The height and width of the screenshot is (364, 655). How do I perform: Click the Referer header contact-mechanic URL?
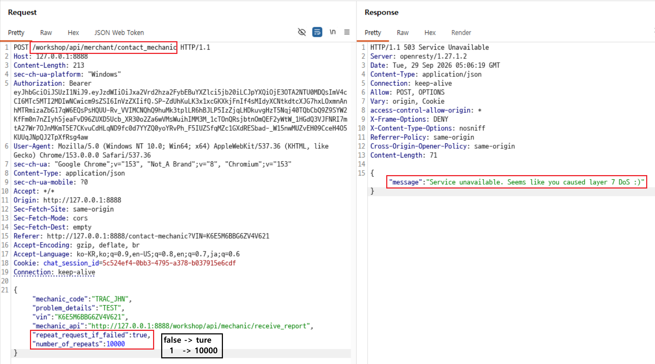pyautogui.click(x=158, y=236)
